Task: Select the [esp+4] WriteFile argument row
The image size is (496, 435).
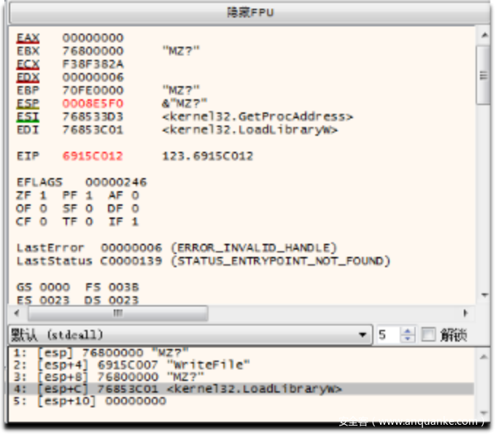Action: pyautogui.click(x=131, y=364)
